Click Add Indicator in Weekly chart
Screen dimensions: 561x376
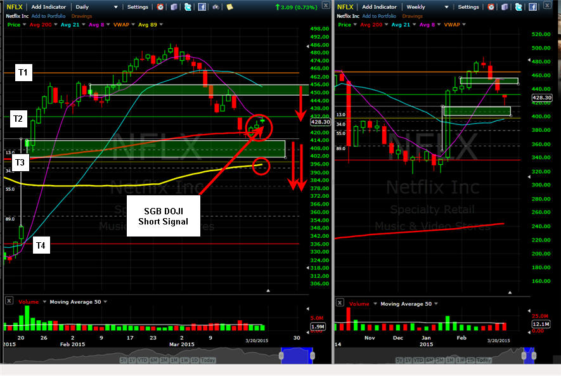tap(379, 7)
